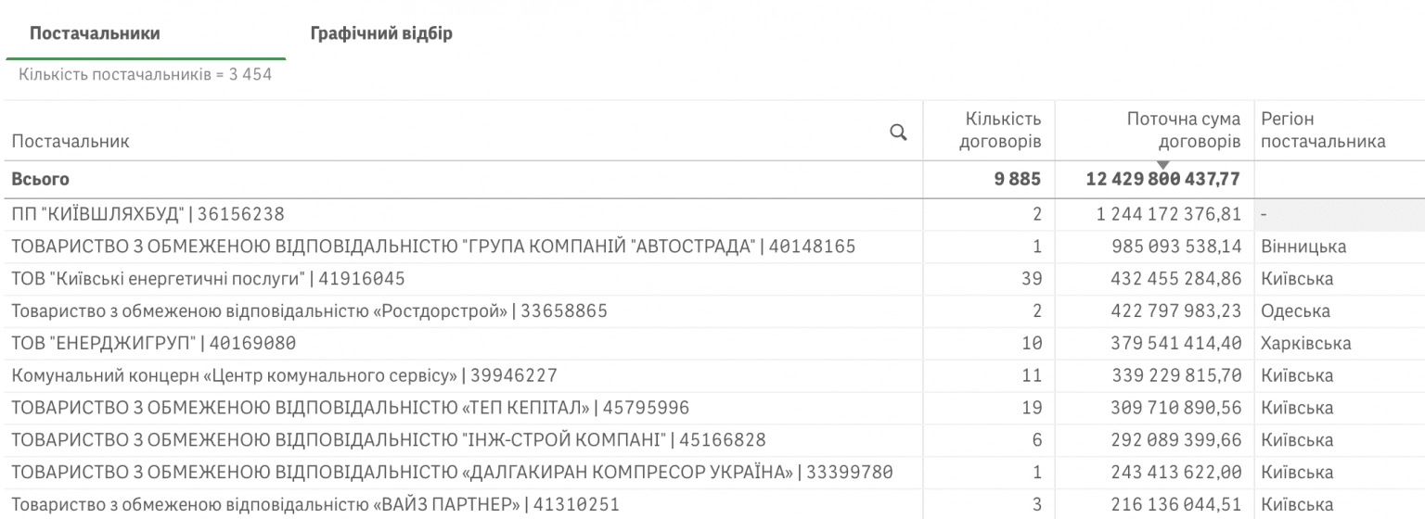
Task: Click the amount 1 244 172 376,81
Action: [1168, 214]
